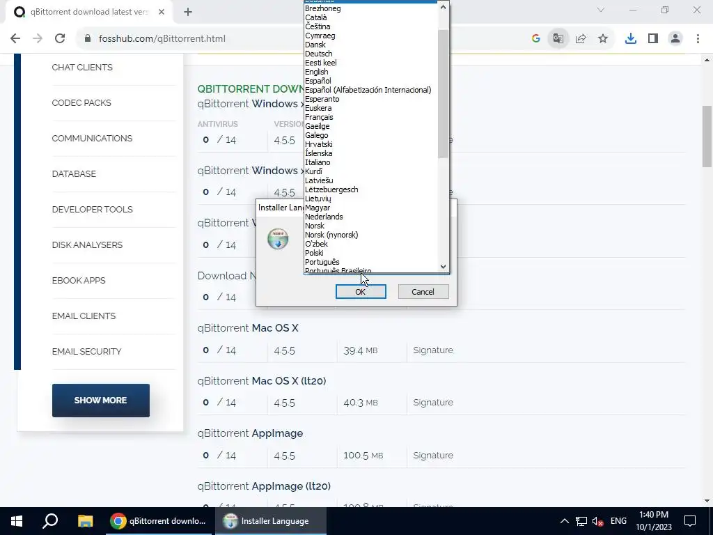Screen dimensions: 713x535
Task: Open the EBOOK APPS category
Action: 79,280
